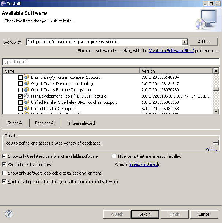Viewport: 222px width, 223px height.
Task: Open the already installed link
Action: pyautogui.click(x=144, y=164)
